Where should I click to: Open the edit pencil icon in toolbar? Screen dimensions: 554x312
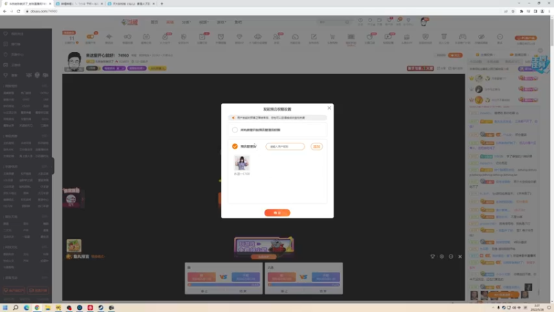(314, 37)
